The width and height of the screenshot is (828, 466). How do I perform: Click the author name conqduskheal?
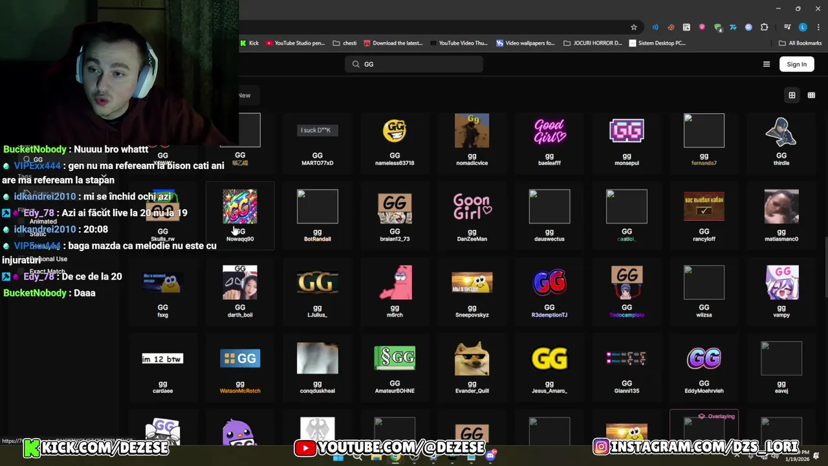[317, 391]
